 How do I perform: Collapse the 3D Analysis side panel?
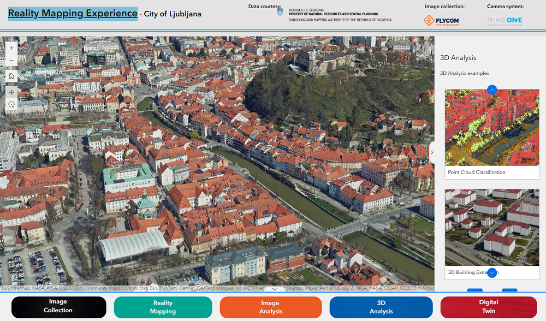(431, 152)
